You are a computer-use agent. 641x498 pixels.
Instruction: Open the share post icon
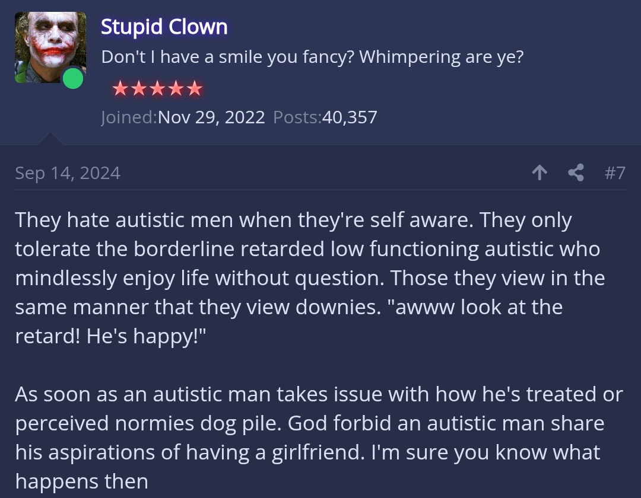[576, 173]
